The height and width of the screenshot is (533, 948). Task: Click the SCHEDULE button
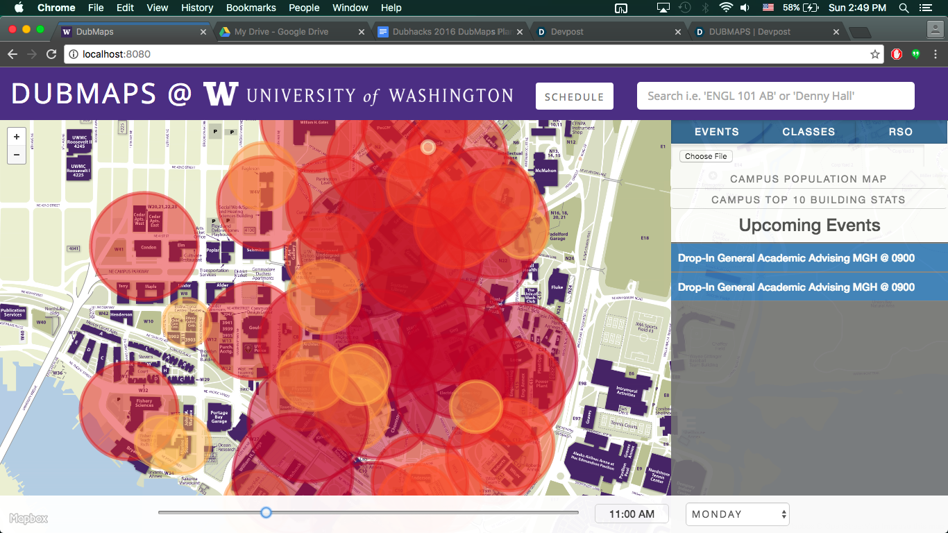click(x=574, y=96)
